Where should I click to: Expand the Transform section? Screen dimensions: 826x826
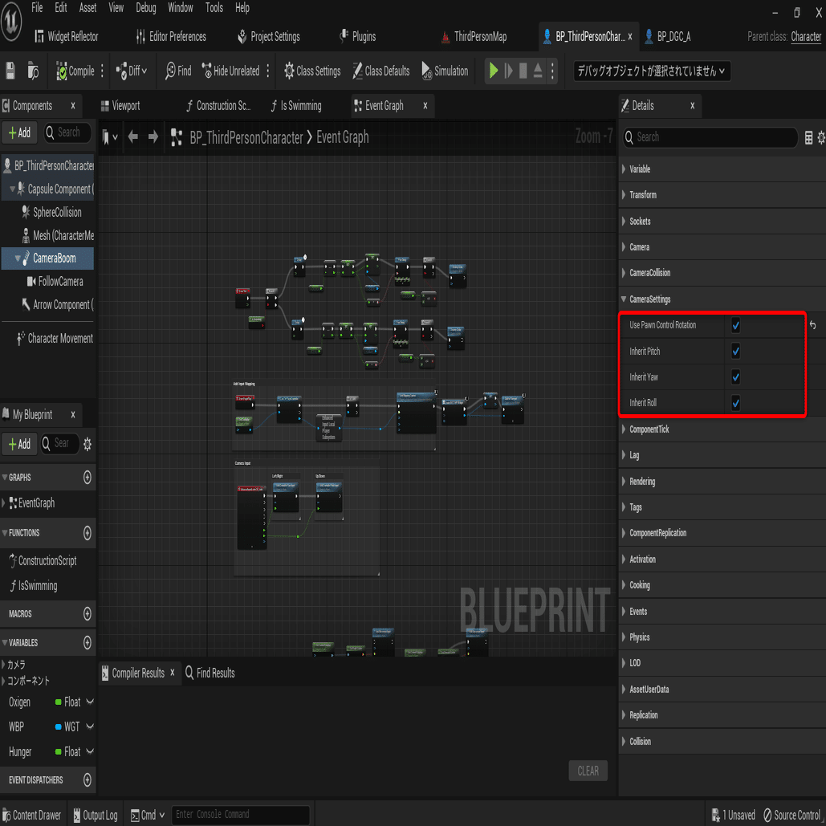(x=624, y=195)
